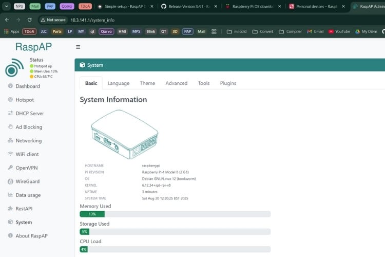The height and width of the screenshot is (257, 385).
Task: Open the TDoA bookmark in bookmarks bar
Action: coord(29,31)
